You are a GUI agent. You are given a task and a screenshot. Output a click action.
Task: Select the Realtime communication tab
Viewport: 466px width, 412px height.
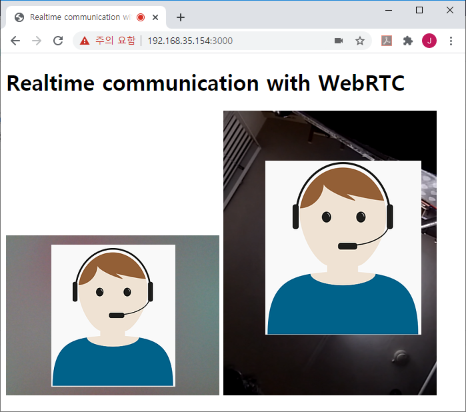point(86,17)
